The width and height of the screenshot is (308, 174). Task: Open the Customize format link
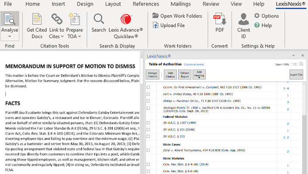pyautogui.click(x=194, y=64)
